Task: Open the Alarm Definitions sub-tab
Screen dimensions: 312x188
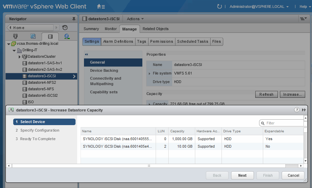Action: 118,41
